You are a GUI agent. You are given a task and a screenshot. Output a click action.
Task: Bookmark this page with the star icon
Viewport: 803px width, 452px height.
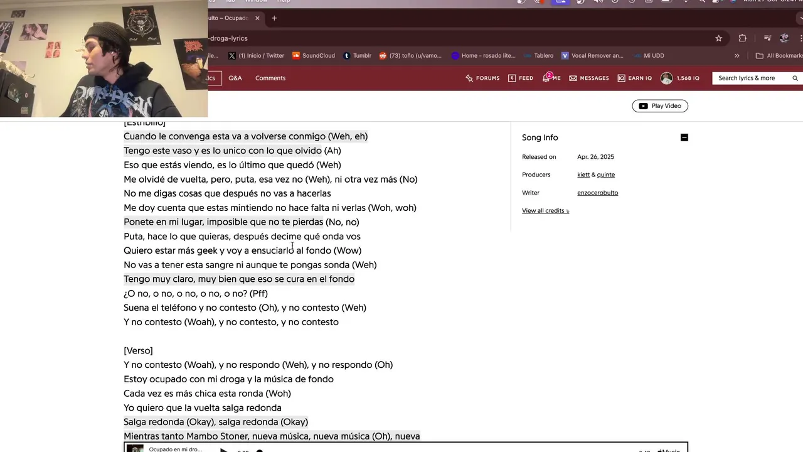pos(719,38)
